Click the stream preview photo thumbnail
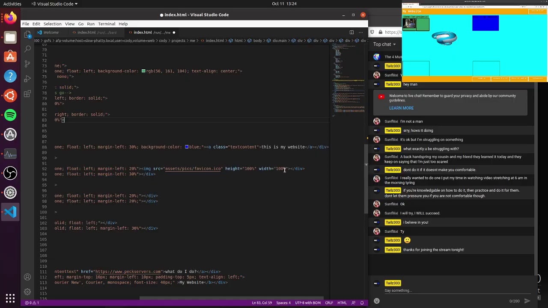 [409, 24]
